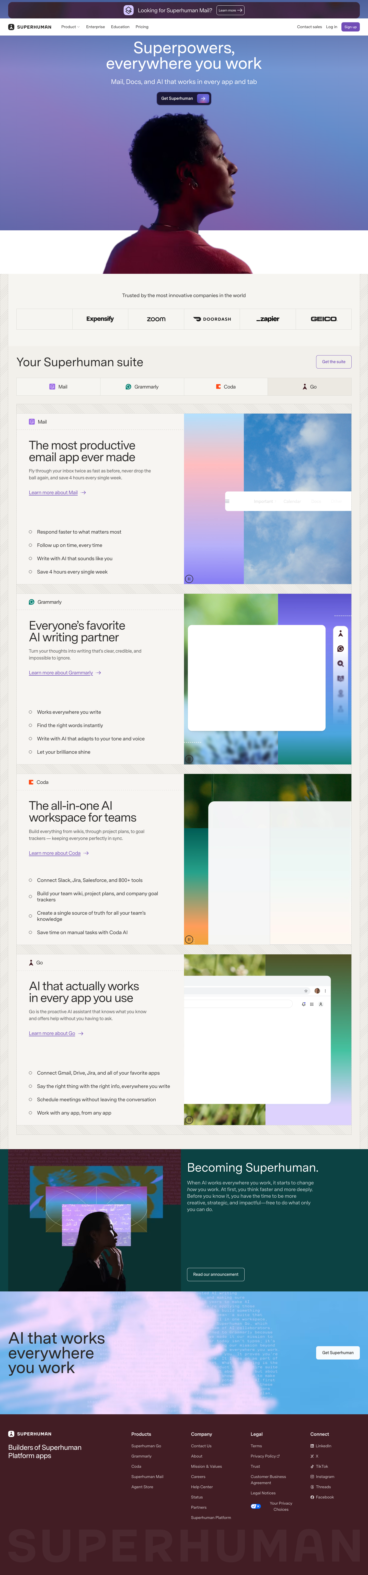Click the apps grid icon in the Go browser mockup
The image size is (368, 1575).
pos(312,1004)
